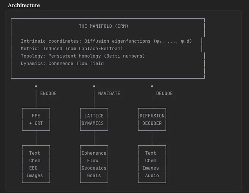This screenshot has height=193, width=249.
Task: Click the Metric Laplace-Beltrami line
Action: [72, 49]
